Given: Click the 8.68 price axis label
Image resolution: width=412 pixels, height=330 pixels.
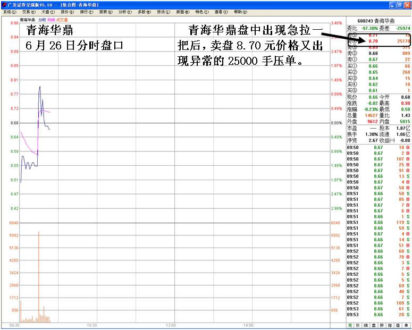Looking at the screenshot, I should (x=14, y=123).
